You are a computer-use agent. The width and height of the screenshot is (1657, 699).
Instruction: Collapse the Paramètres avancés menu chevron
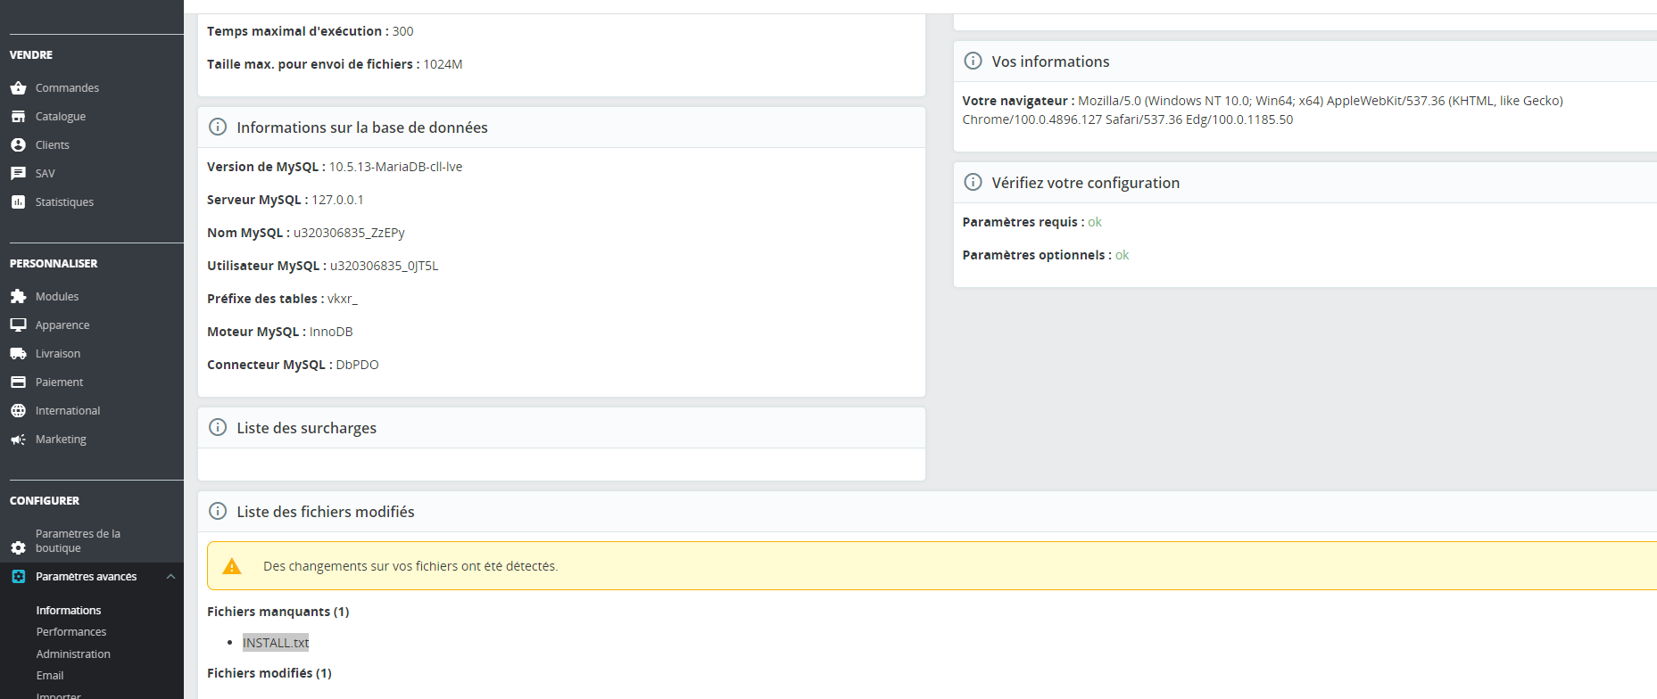pos(170,577)
